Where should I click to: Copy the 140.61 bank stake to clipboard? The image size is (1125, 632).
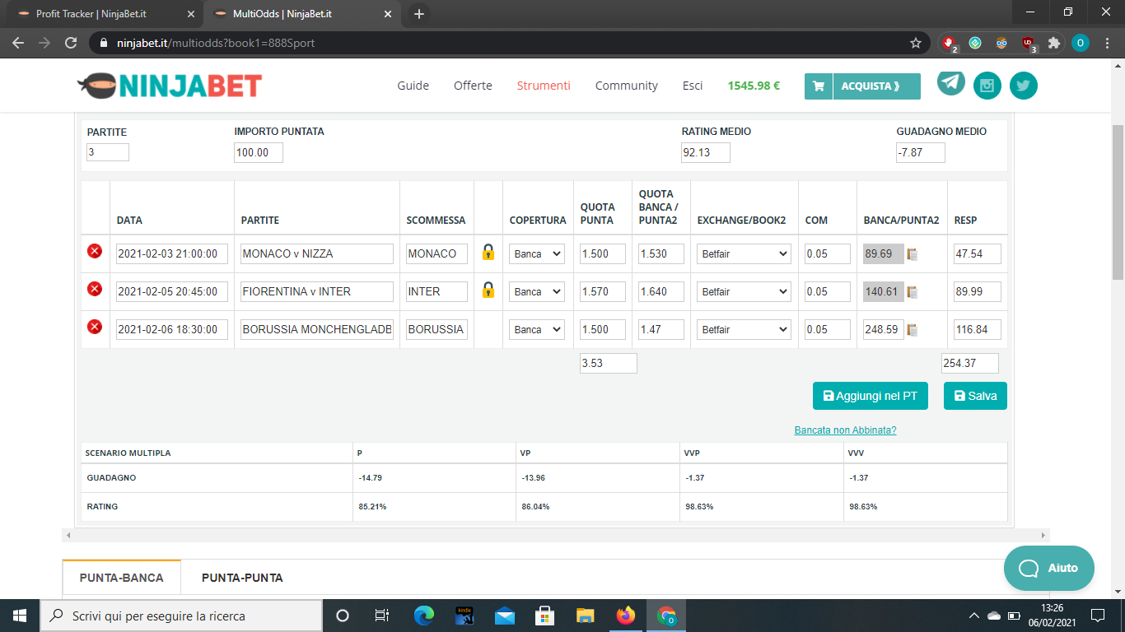click(913, 292)
